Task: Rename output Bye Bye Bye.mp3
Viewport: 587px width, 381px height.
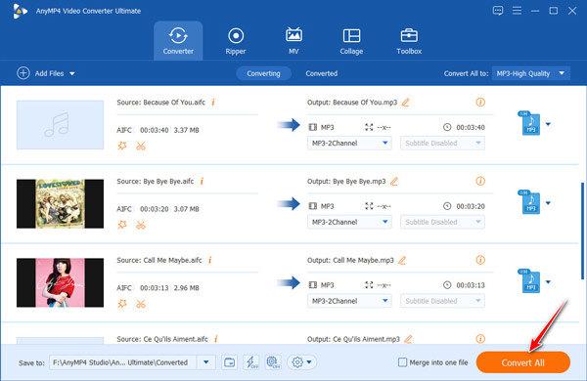Action: point(394,182)
